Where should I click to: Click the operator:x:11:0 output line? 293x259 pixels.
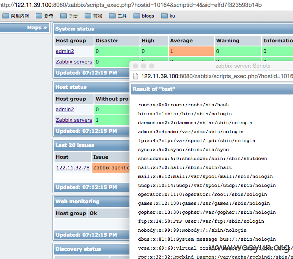(x=202, y=194)
